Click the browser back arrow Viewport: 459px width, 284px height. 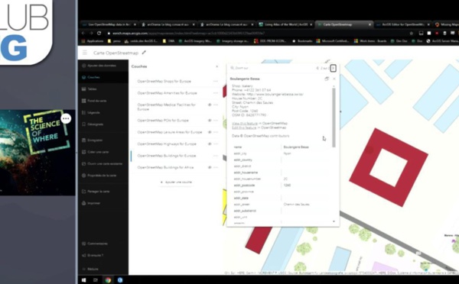pyautogui.click(x=83, y=33)
